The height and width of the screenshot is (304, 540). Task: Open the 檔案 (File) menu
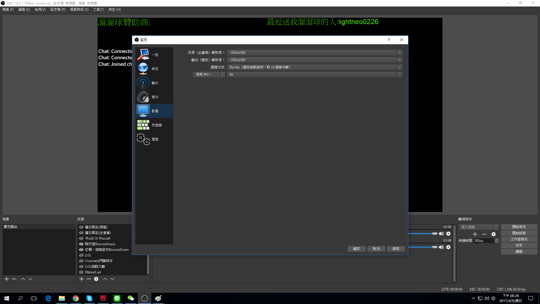pyautogui.click(x=7, y=9)
